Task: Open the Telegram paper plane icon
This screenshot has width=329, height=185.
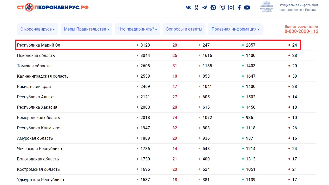Action: click(205, 8)
